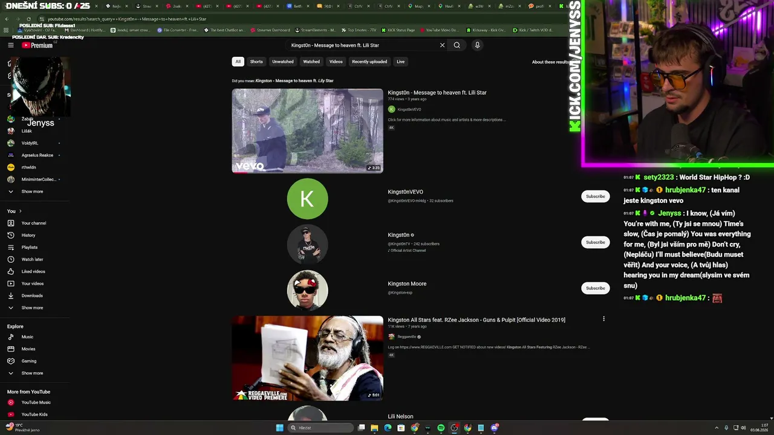The height and width of the screenshot is (435, 774).
Task: Clear the YouTube search box text
Action: click(x=442, y=45)
